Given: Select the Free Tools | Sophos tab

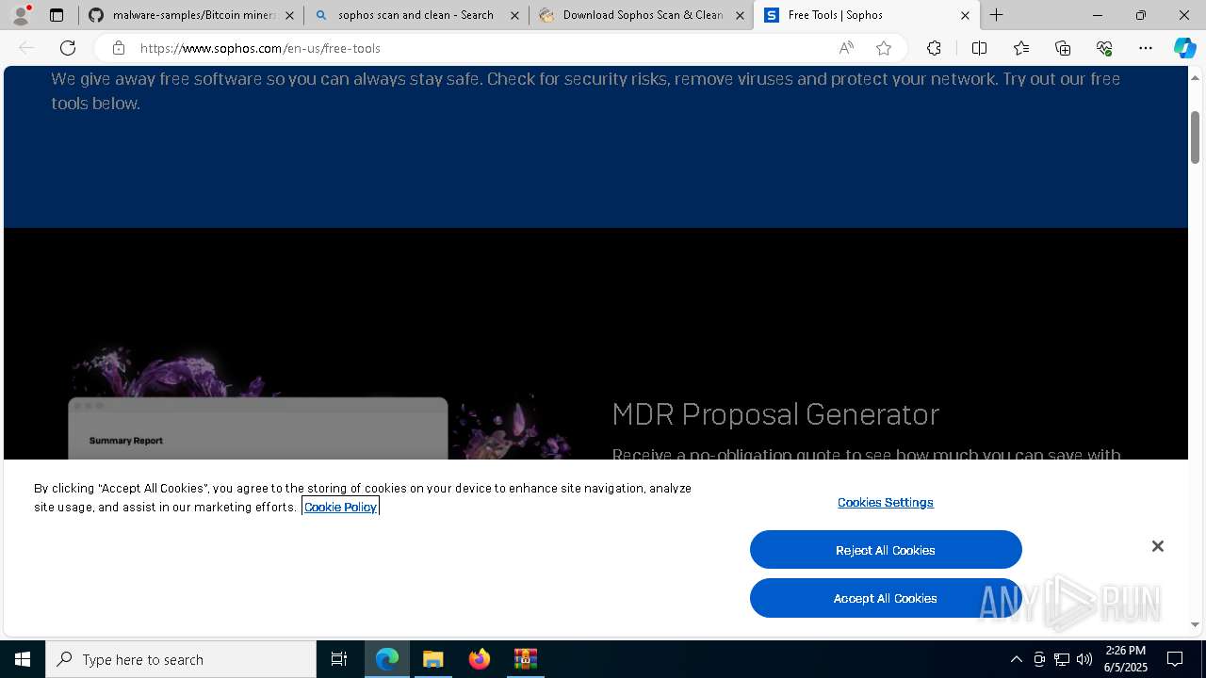Looking at the screenshot, I should click(865, 15).
